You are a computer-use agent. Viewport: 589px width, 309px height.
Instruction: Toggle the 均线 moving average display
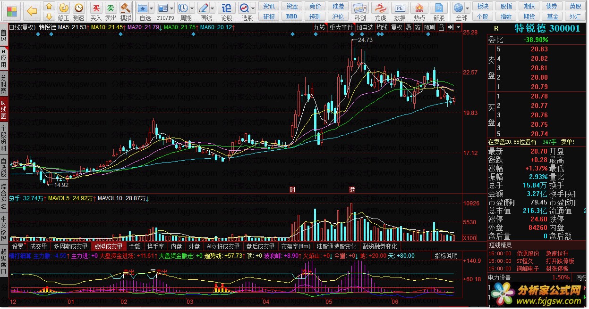pos(382,27)
